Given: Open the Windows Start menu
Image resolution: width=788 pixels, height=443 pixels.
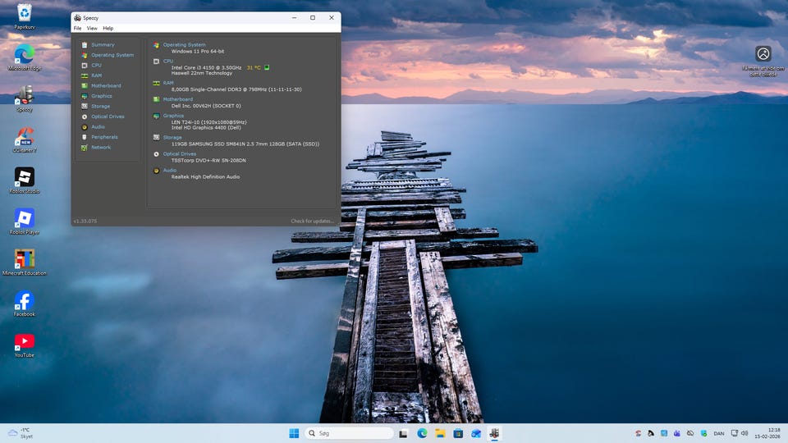Looking at the screenshot, I should click(x=293, y=433).
